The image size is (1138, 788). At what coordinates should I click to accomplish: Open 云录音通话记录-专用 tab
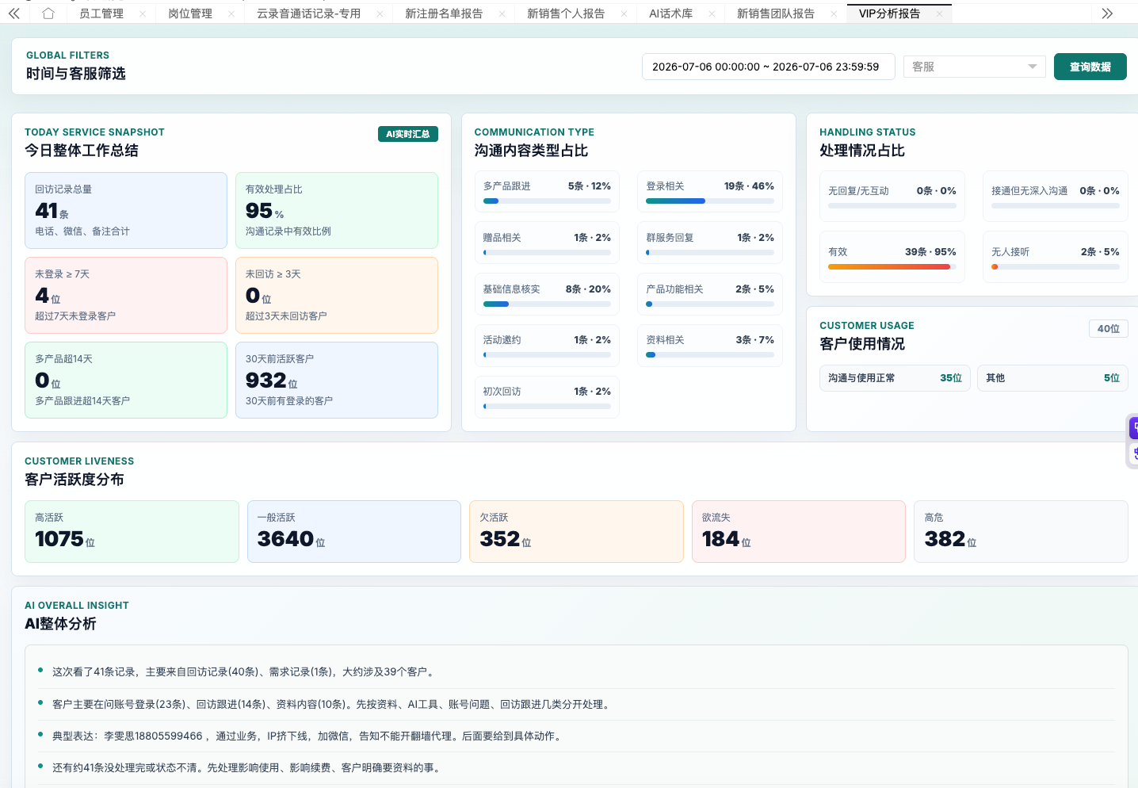tap(308, 13)
